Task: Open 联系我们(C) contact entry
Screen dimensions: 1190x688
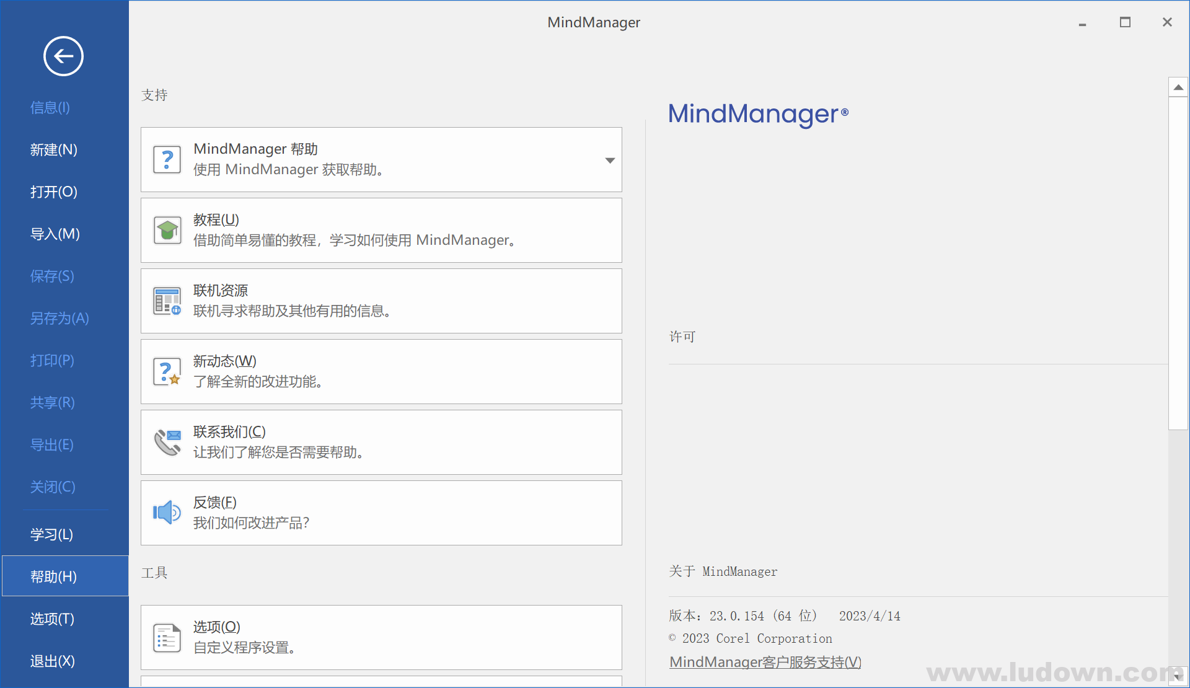Action: pos(381,443)
